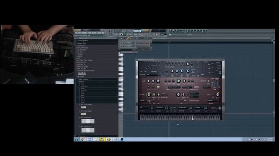
Task: Open the highlighted folder icon in taskbar
Action: point(102,140)
